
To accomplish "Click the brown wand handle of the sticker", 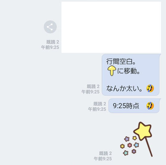I will [x=149, y=148].
